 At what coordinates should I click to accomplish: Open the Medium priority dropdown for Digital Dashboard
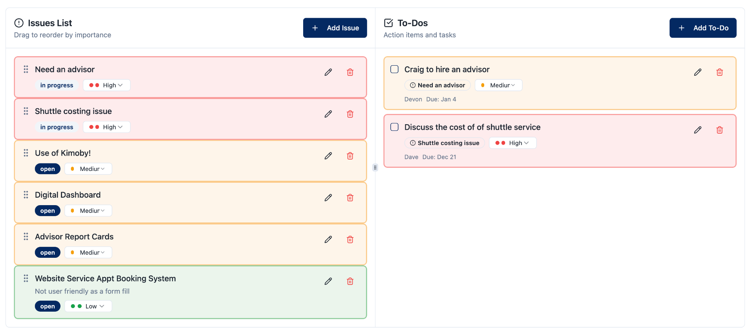click(x=88, y=211)
